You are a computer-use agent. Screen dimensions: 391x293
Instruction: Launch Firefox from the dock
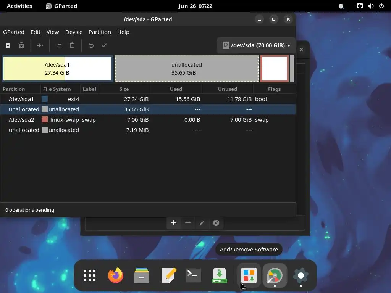[x=116, y=275]
